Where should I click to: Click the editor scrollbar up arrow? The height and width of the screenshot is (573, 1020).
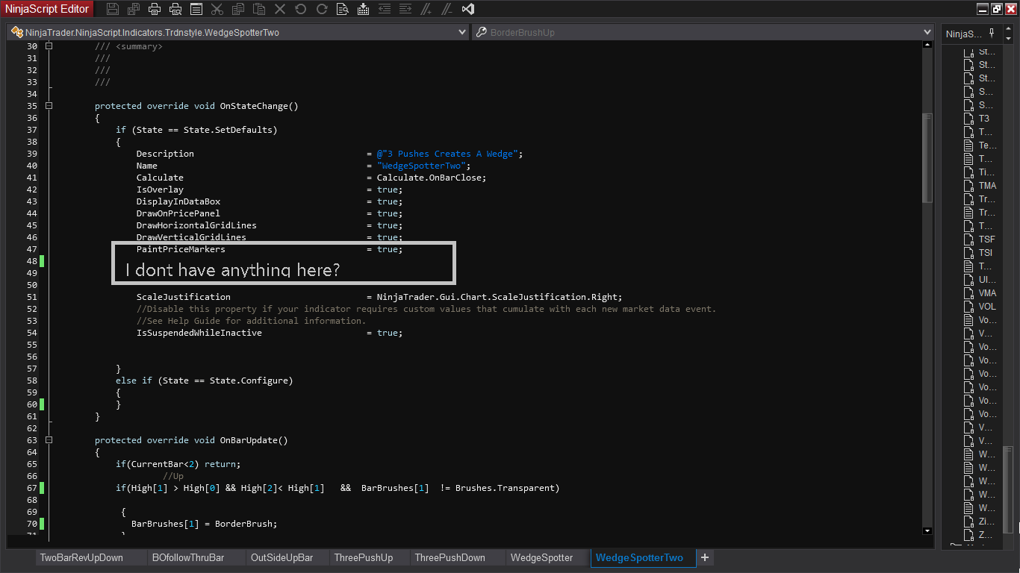927,45
